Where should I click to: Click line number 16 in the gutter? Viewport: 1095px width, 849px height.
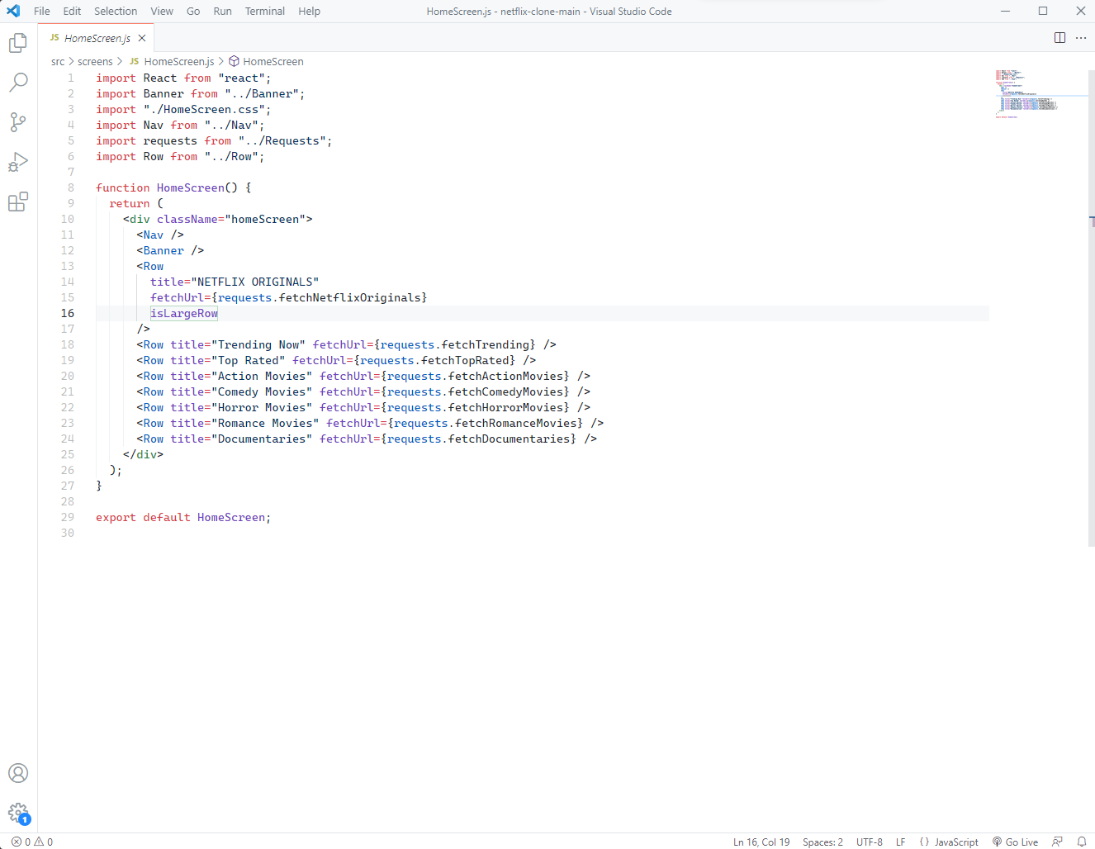tap(68, 313)
